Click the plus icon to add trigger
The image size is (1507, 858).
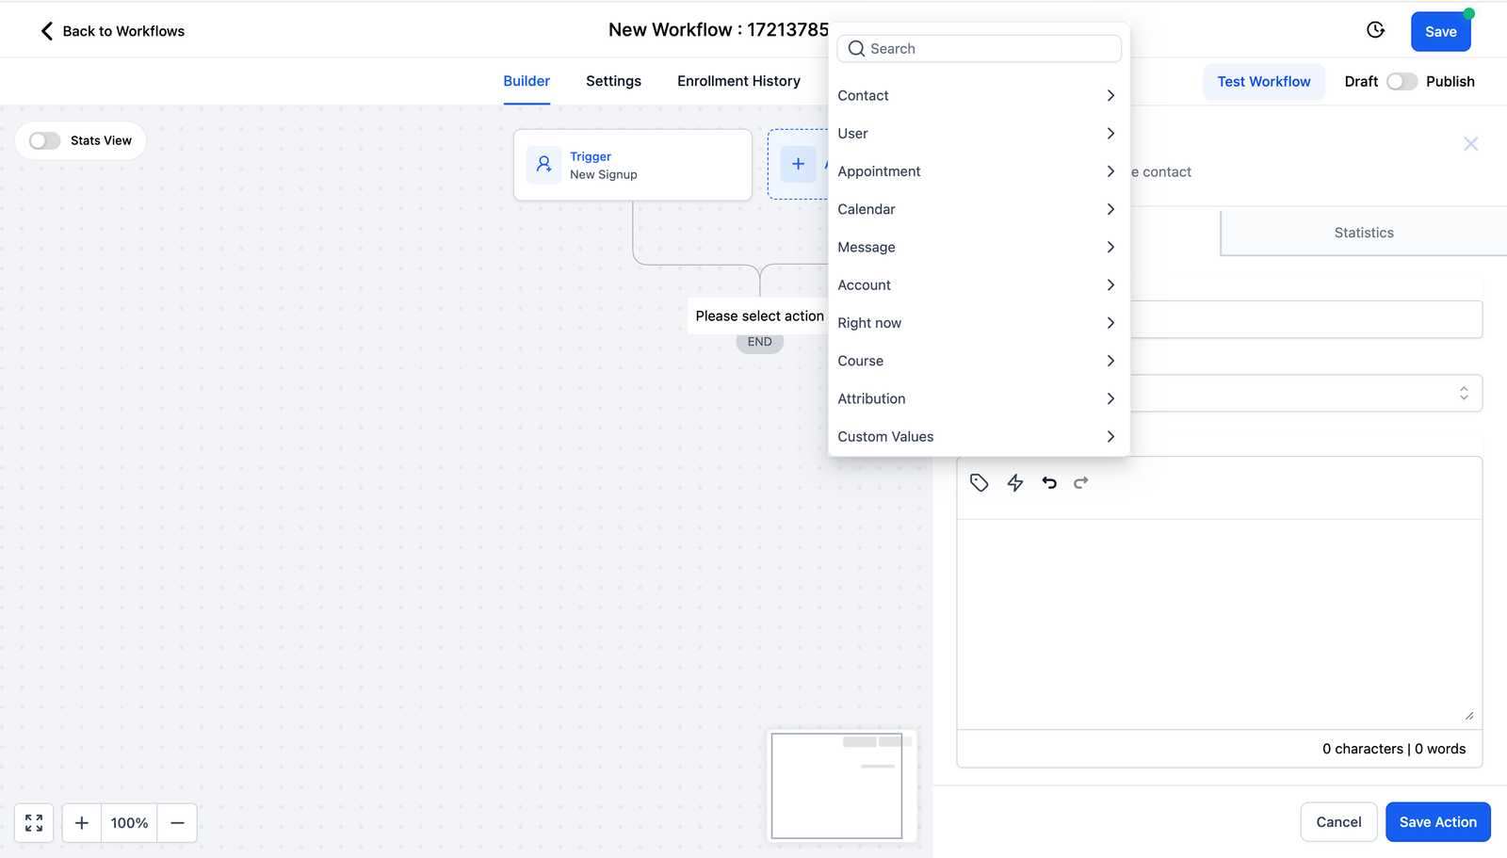[798, 164]
